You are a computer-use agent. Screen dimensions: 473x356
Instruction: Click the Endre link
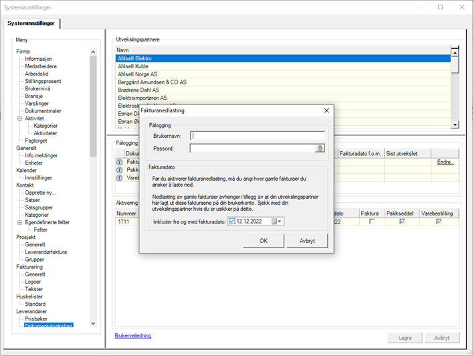point(446,162)
